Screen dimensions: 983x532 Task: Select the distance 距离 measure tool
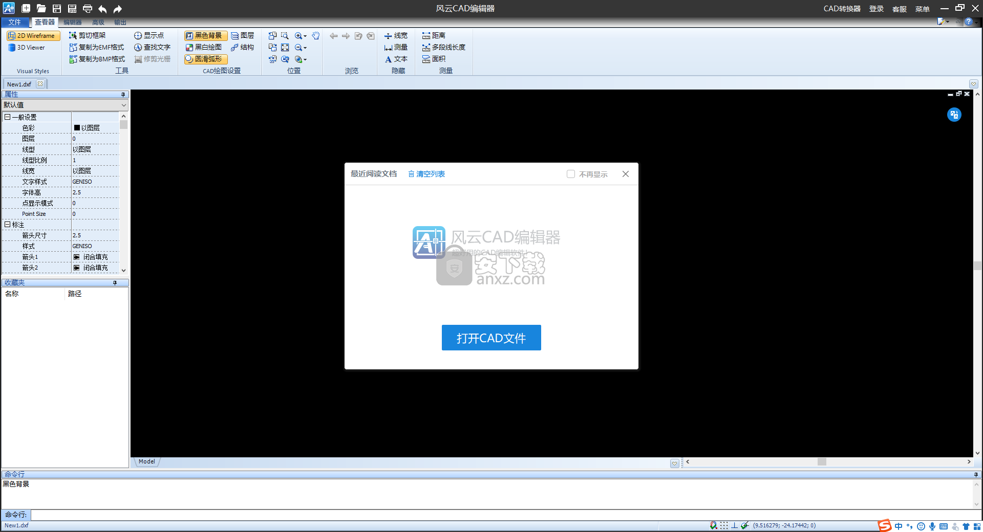coord(434,35)
